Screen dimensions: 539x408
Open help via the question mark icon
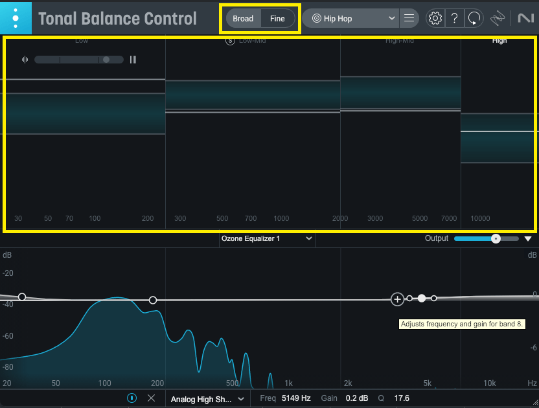(x=454, y=18)
